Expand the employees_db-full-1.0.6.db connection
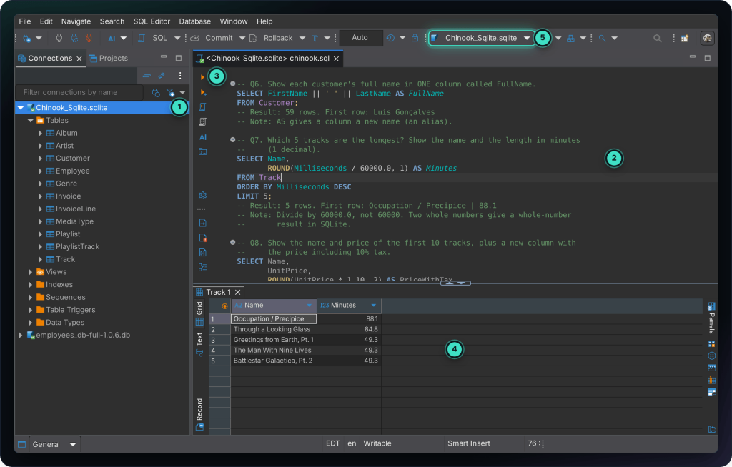Screen dimensions: 732x467 tap(21, 336)
